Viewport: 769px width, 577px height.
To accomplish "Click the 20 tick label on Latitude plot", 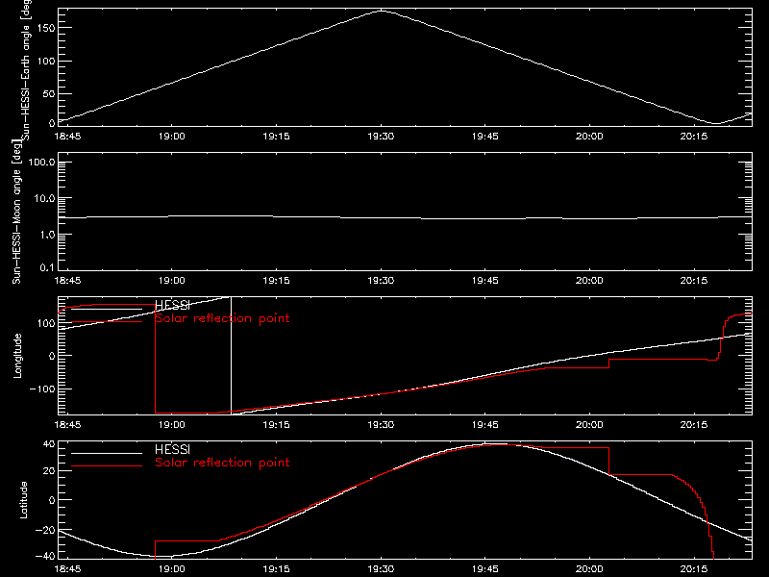I will click(50, 471).
